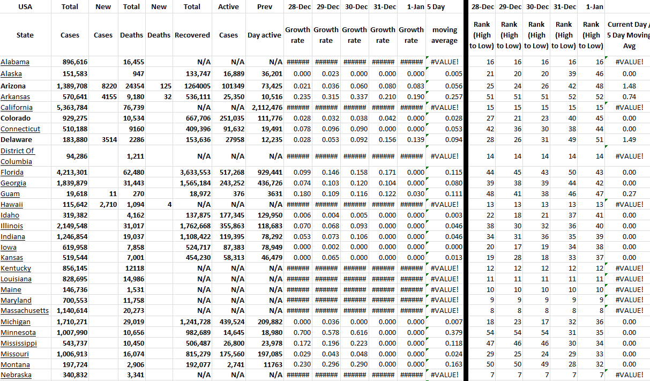Select the 'Day active' header cell
Image resolution: width=650 pixels, height=381 pixels.
click(x=264, y=35)
